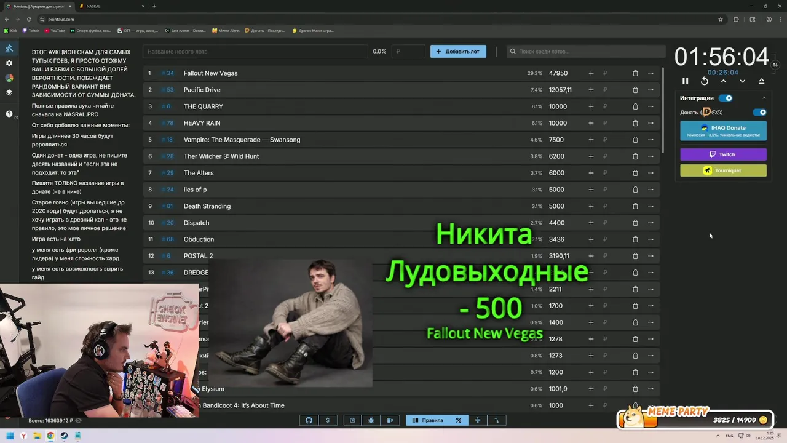Add amount to Dispatch lot
This screenshot has width=787, height=443.
[x=591, y=223]
